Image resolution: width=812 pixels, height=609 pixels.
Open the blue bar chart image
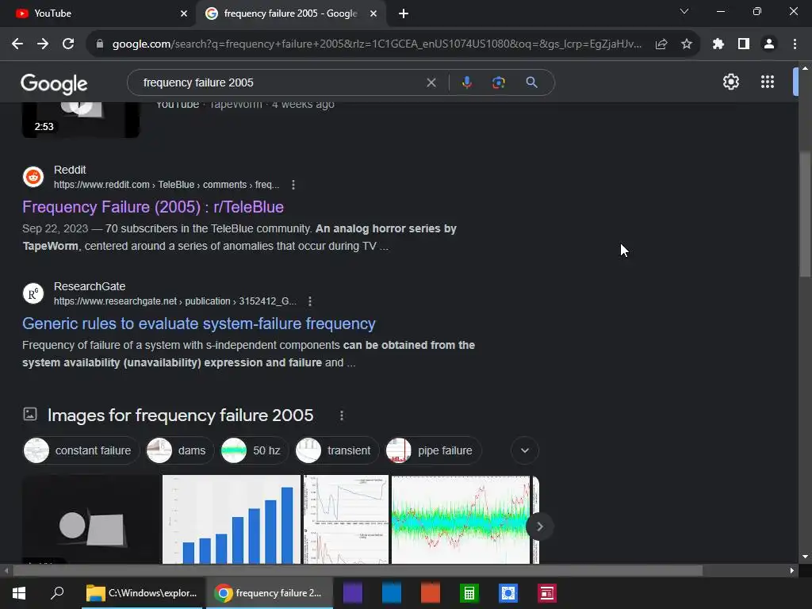(232, 519)
